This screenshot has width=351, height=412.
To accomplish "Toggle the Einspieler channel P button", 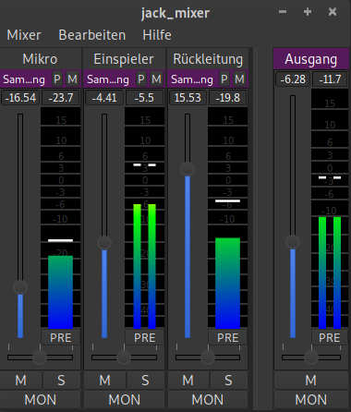I will [141, 79].
